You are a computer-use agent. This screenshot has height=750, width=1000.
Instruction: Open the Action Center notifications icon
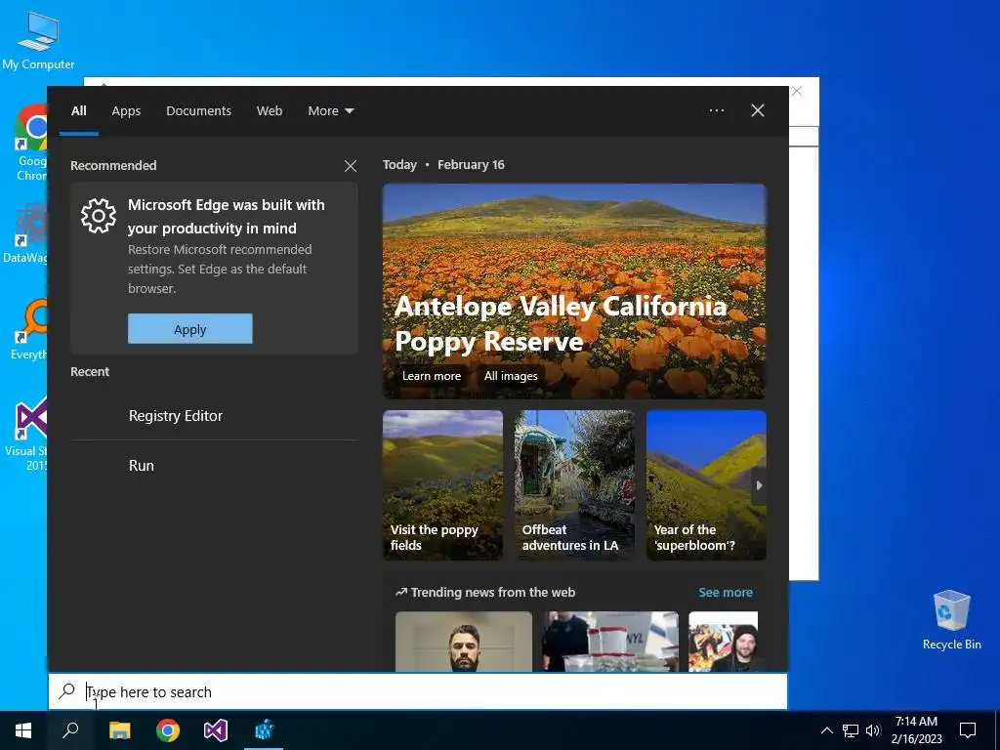point(968,730)
